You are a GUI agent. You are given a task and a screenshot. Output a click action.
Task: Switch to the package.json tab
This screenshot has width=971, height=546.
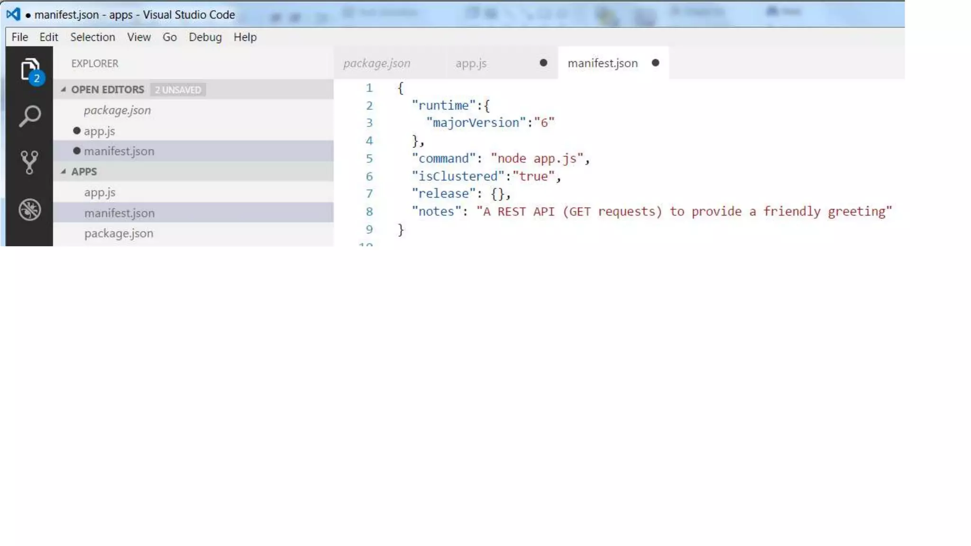[377, 63]
